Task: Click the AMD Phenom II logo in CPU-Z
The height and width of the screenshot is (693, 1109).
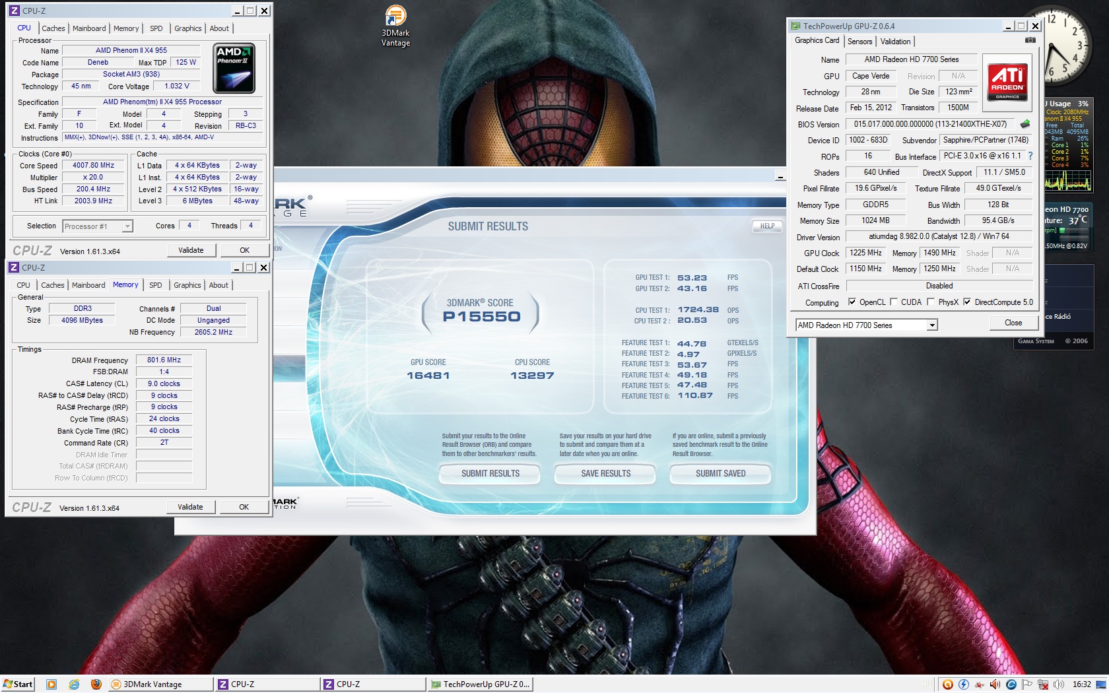Action: [x=234, y=69]
